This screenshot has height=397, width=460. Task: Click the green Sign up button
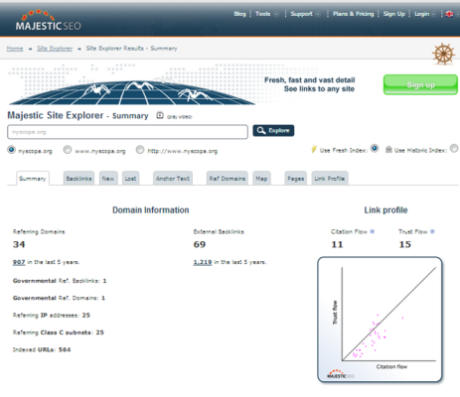pos(420,84)
